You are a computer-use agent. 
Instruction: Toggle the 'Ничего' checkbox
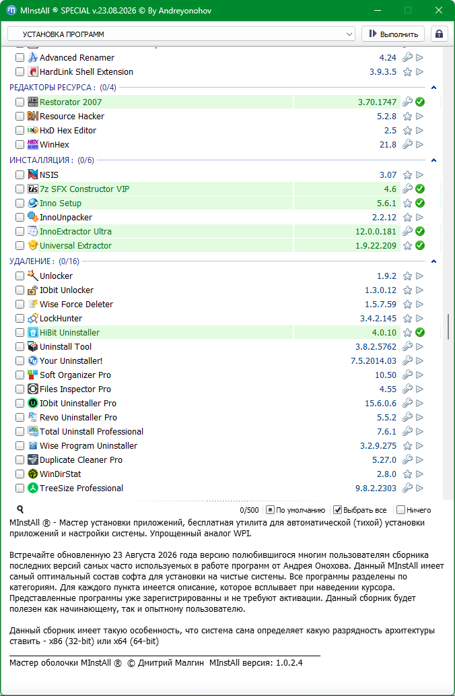(x=400, y=510)
